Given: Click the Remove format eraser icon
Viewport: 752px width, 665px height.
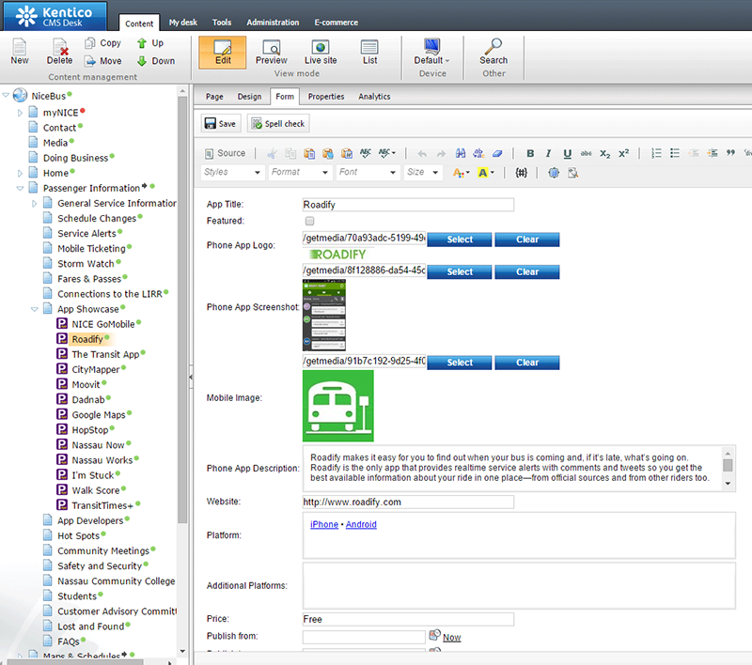Looking at the screenshot, I should pos(497,153).
